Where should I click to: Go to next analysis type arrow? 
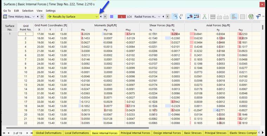[42, 16]
